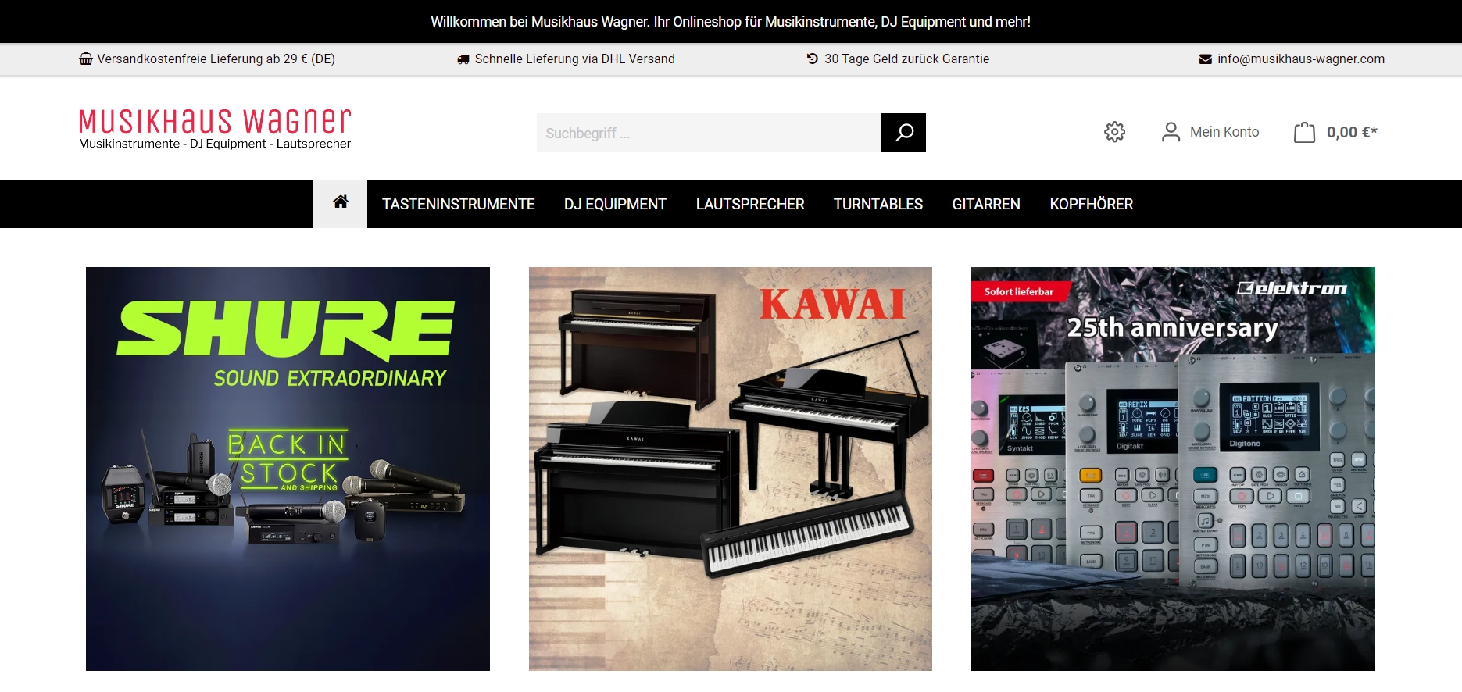Open the Tasteninstrumente menu
The image size is (1462, 692).
(459, 204)
